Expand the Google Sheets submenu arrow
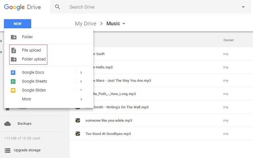The width and height of the screenshot is (253, 158). (81, 82)
